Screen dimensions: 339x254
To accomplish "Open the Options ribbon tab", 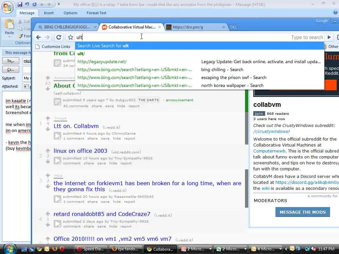I will pos(71,13).
